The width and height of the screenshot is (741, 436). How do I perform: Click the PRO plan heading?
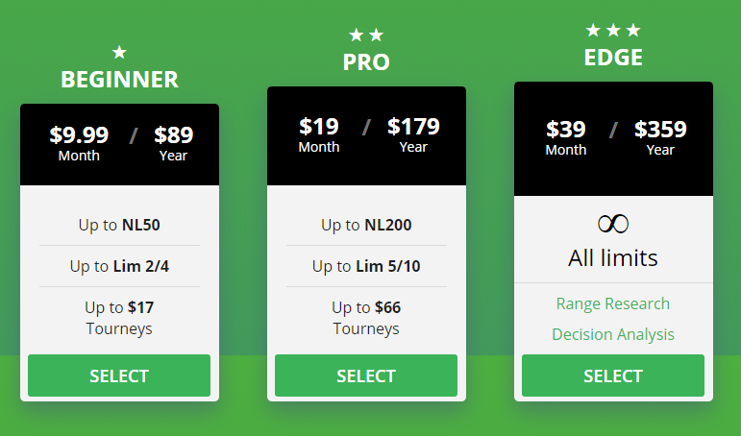coord(366,61)
